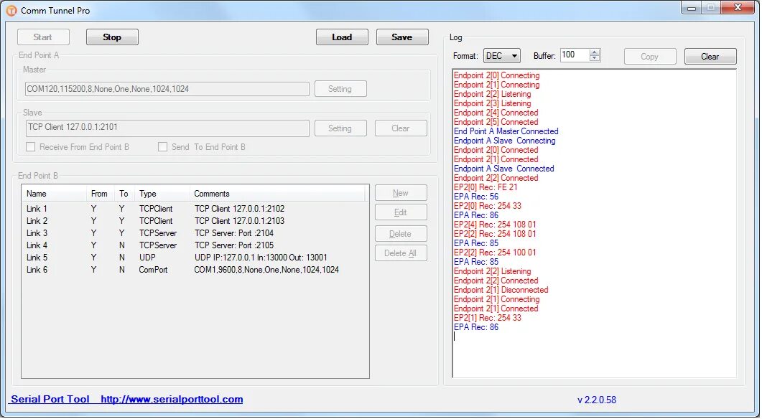Increase Buffer value with up arrow
This screenshot has width=762, height=419.
tap(595, 52)
